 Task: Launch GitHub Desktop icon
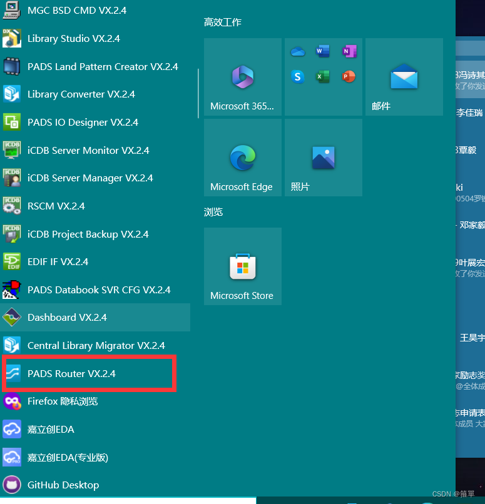coord(12,485)
